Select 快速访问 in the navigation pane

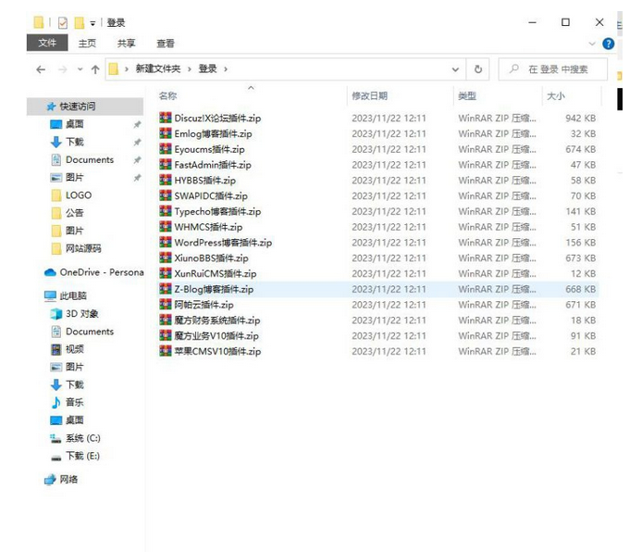coord(85,107)
